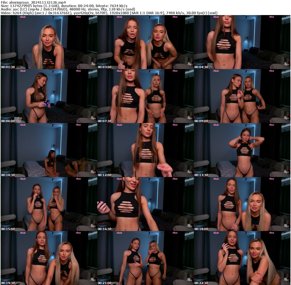Open the thumbnail at timestamp 00:03:00
The height and width of the screenshot is (285, 291).
pyautogui.click(x=145, y=41)
